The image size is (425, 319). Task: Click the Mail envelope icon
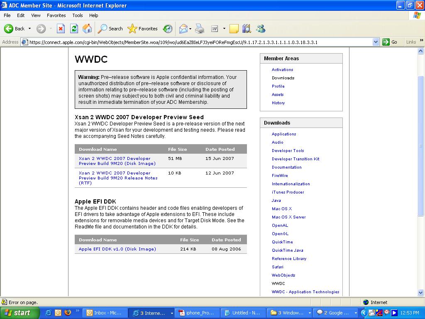pos(183,29)
